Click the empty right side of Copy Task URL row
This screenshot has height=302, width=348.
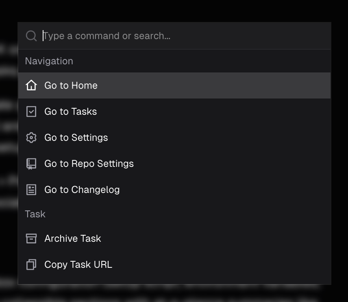tap(244, 265)
